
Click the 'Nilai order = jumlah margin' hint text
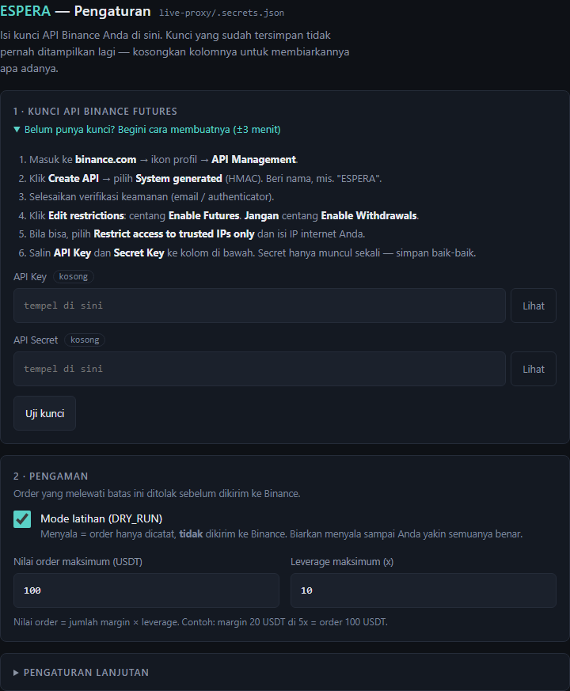200,622
